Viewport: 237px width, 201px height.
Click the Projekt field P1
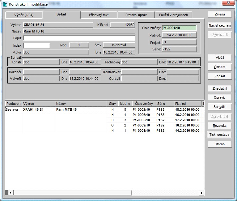click(x=179, y=42)
